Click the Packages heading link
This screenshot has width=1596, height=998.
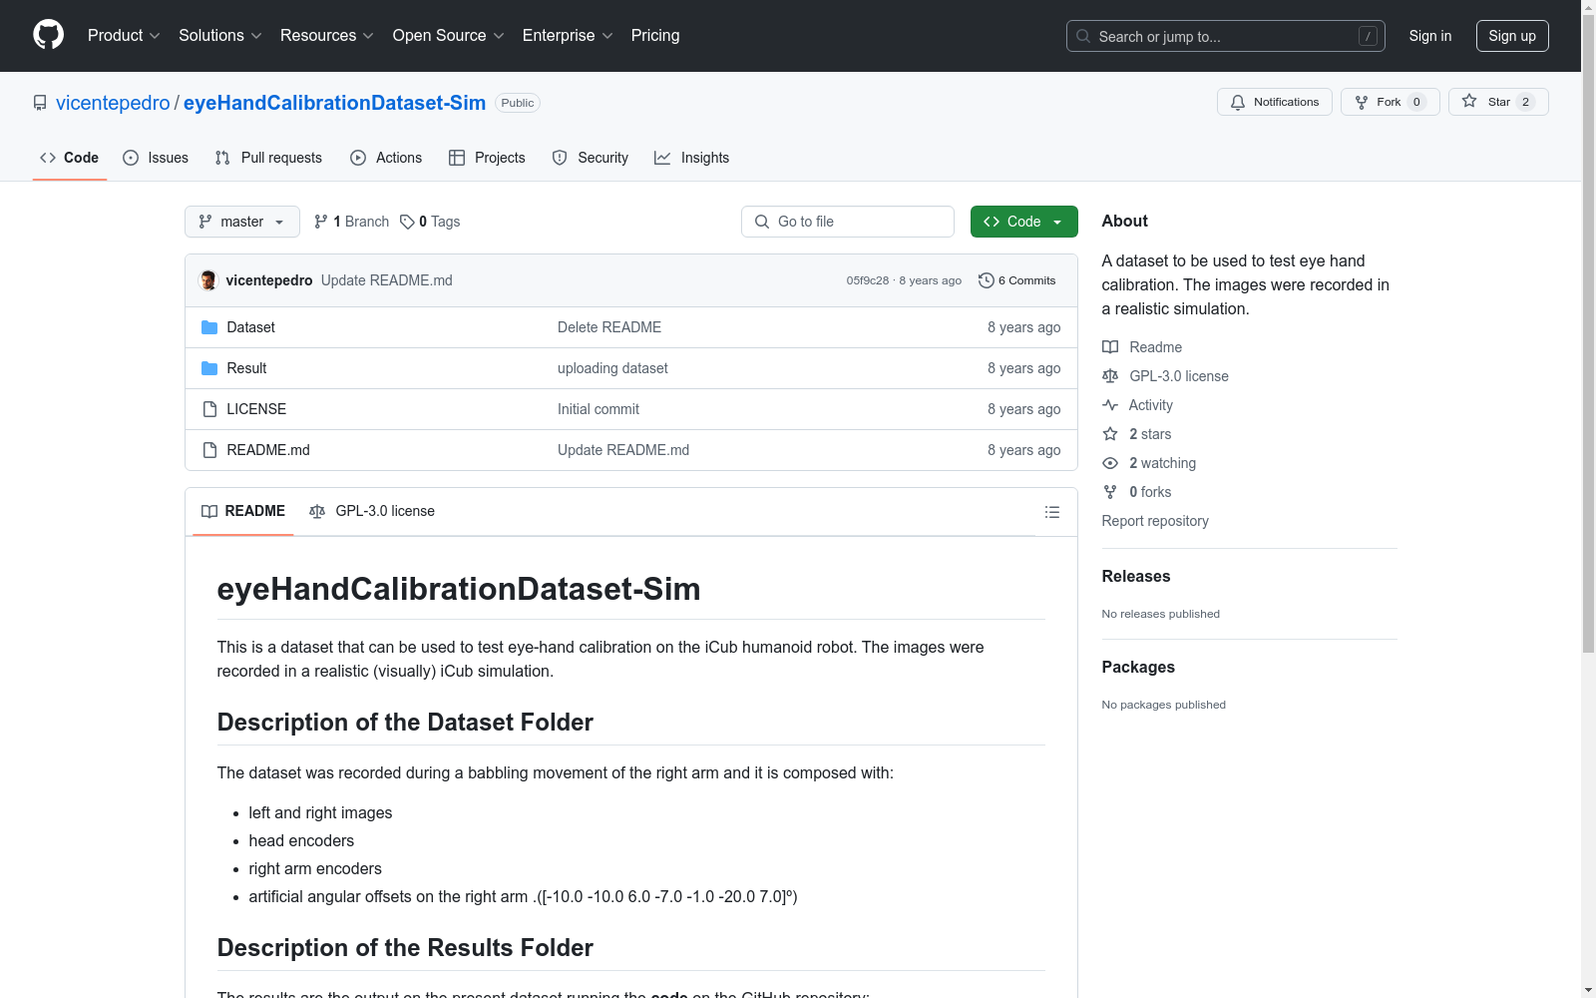pos(1138,667)
